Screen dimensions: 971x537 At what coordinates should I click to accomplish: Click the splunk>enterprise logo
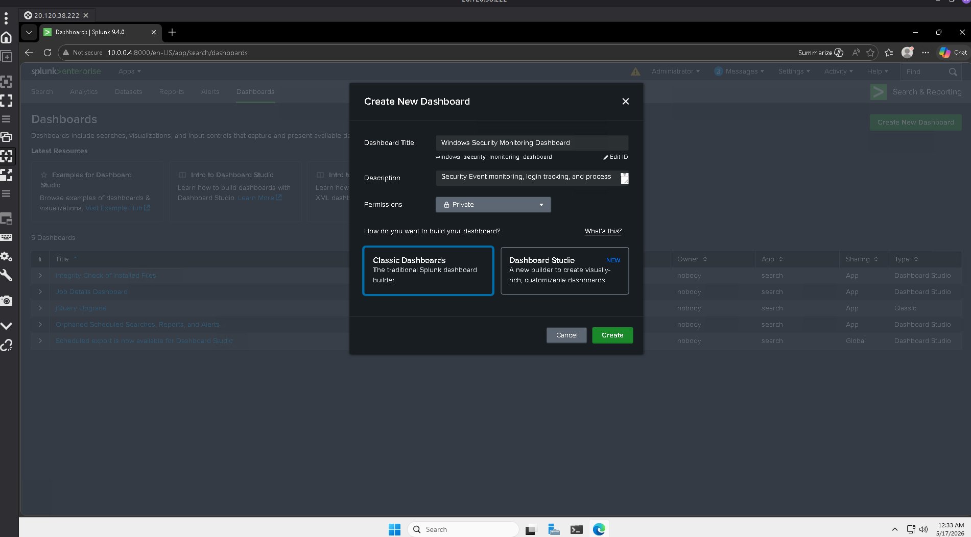[66, 71]
